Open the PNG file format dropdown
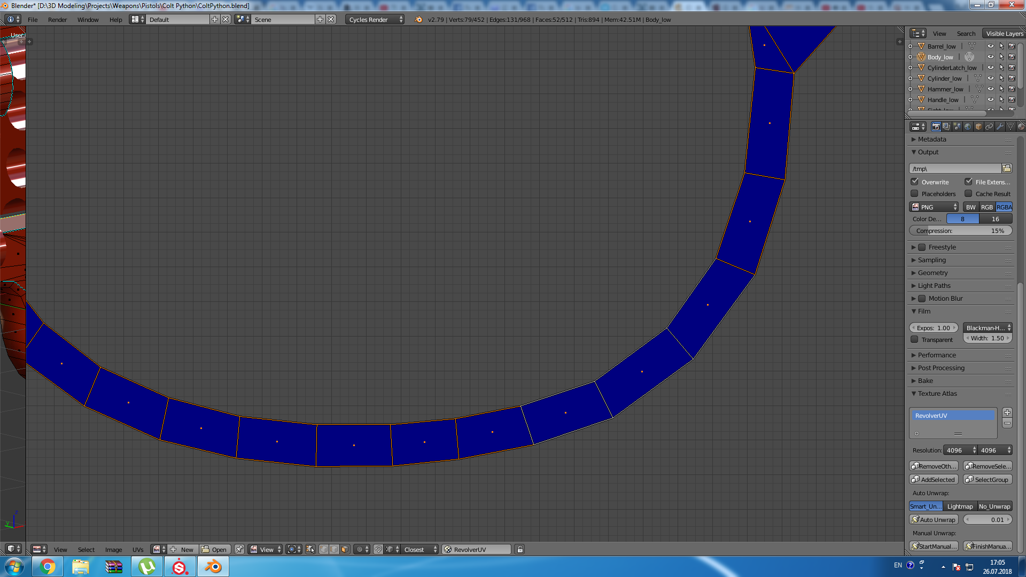This screenshot has height=577, width=1026. pos(934,207)
